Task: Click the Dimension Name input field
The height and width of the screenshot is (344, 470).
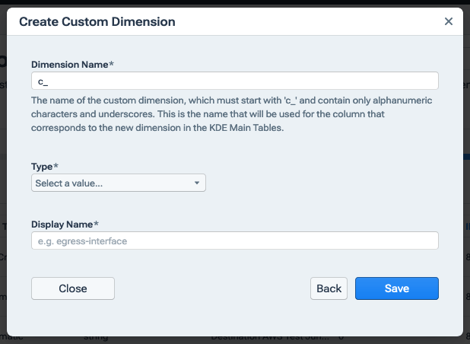Action: (x=234, y=81)
